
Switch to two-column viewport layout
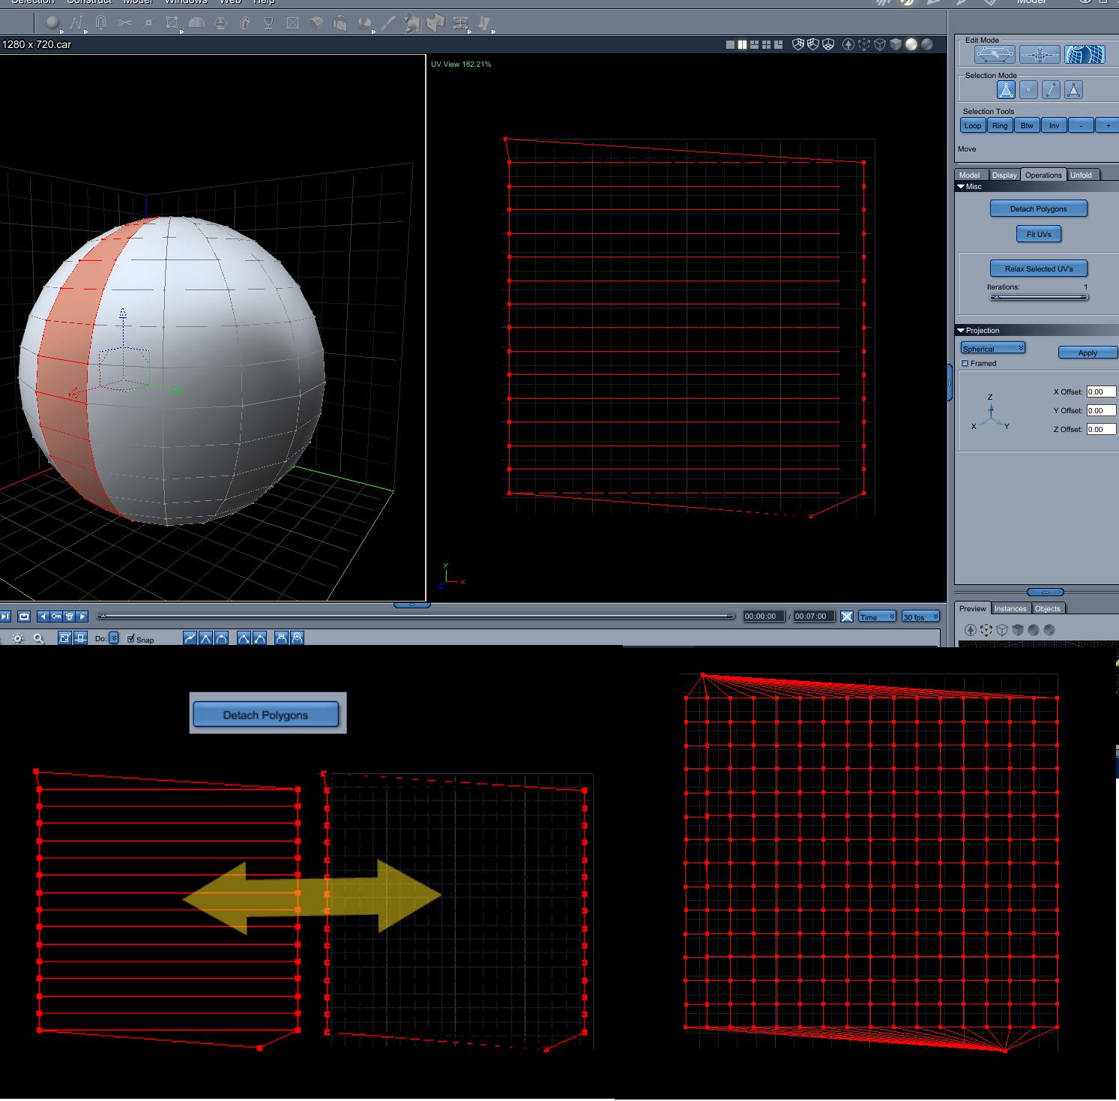click(x=742, y=45)
